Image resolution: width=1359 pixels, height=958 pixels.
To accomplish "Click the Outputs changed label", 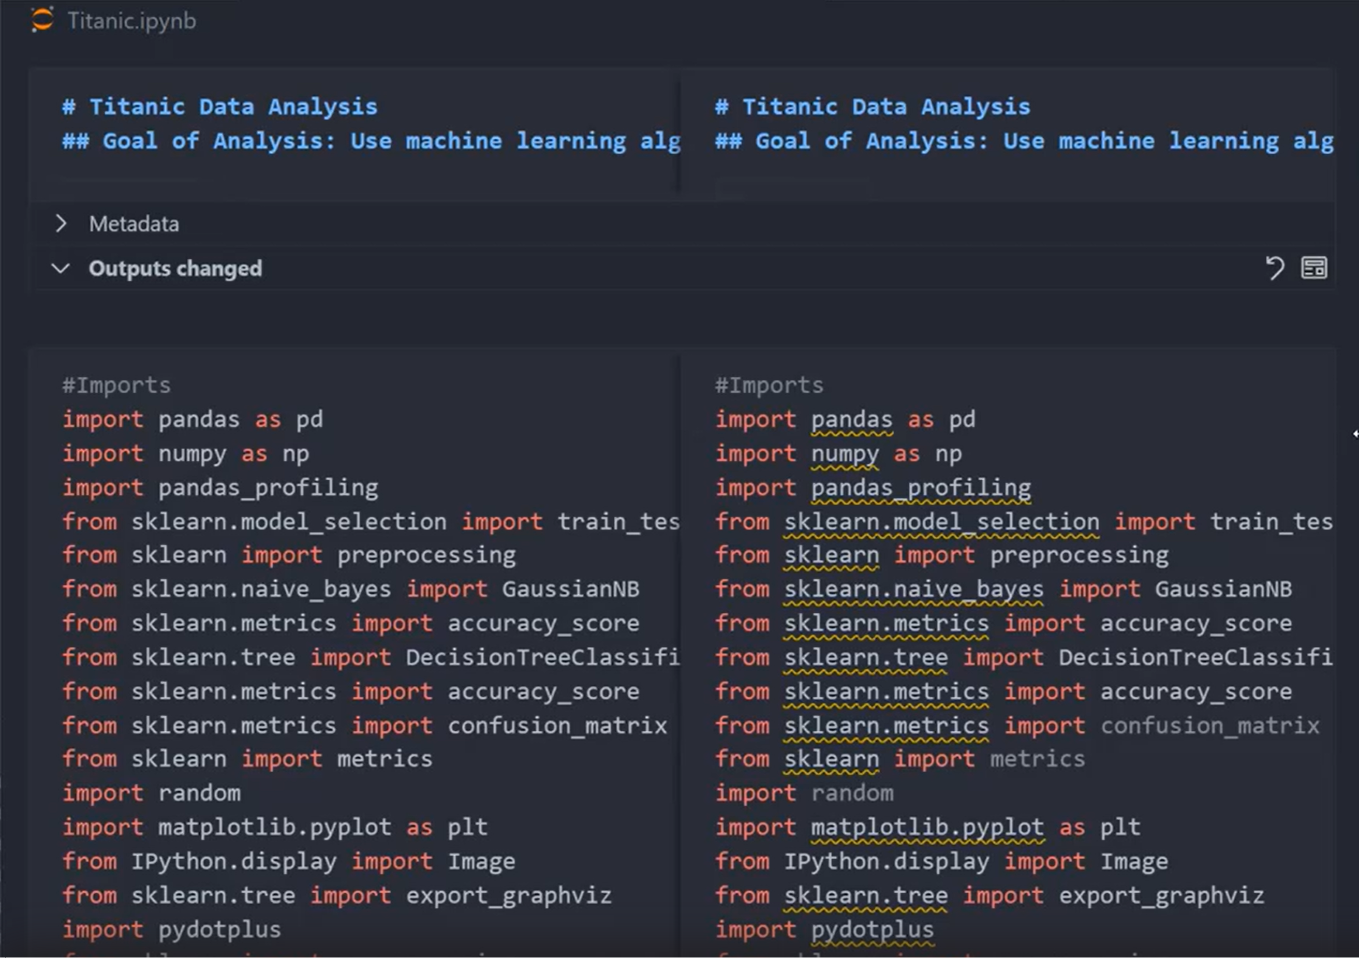I will [x=175, y=269].
